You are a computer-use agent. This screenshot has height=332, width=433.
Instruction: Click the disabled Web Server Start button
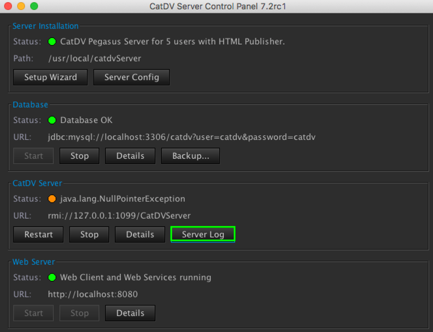pyautogui.click(x=33, y=313)
